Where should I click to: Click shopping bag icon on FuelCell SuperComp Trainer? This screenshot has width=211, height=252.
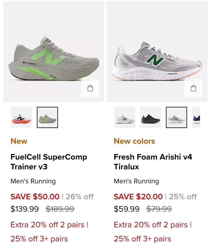pos(90,88)
